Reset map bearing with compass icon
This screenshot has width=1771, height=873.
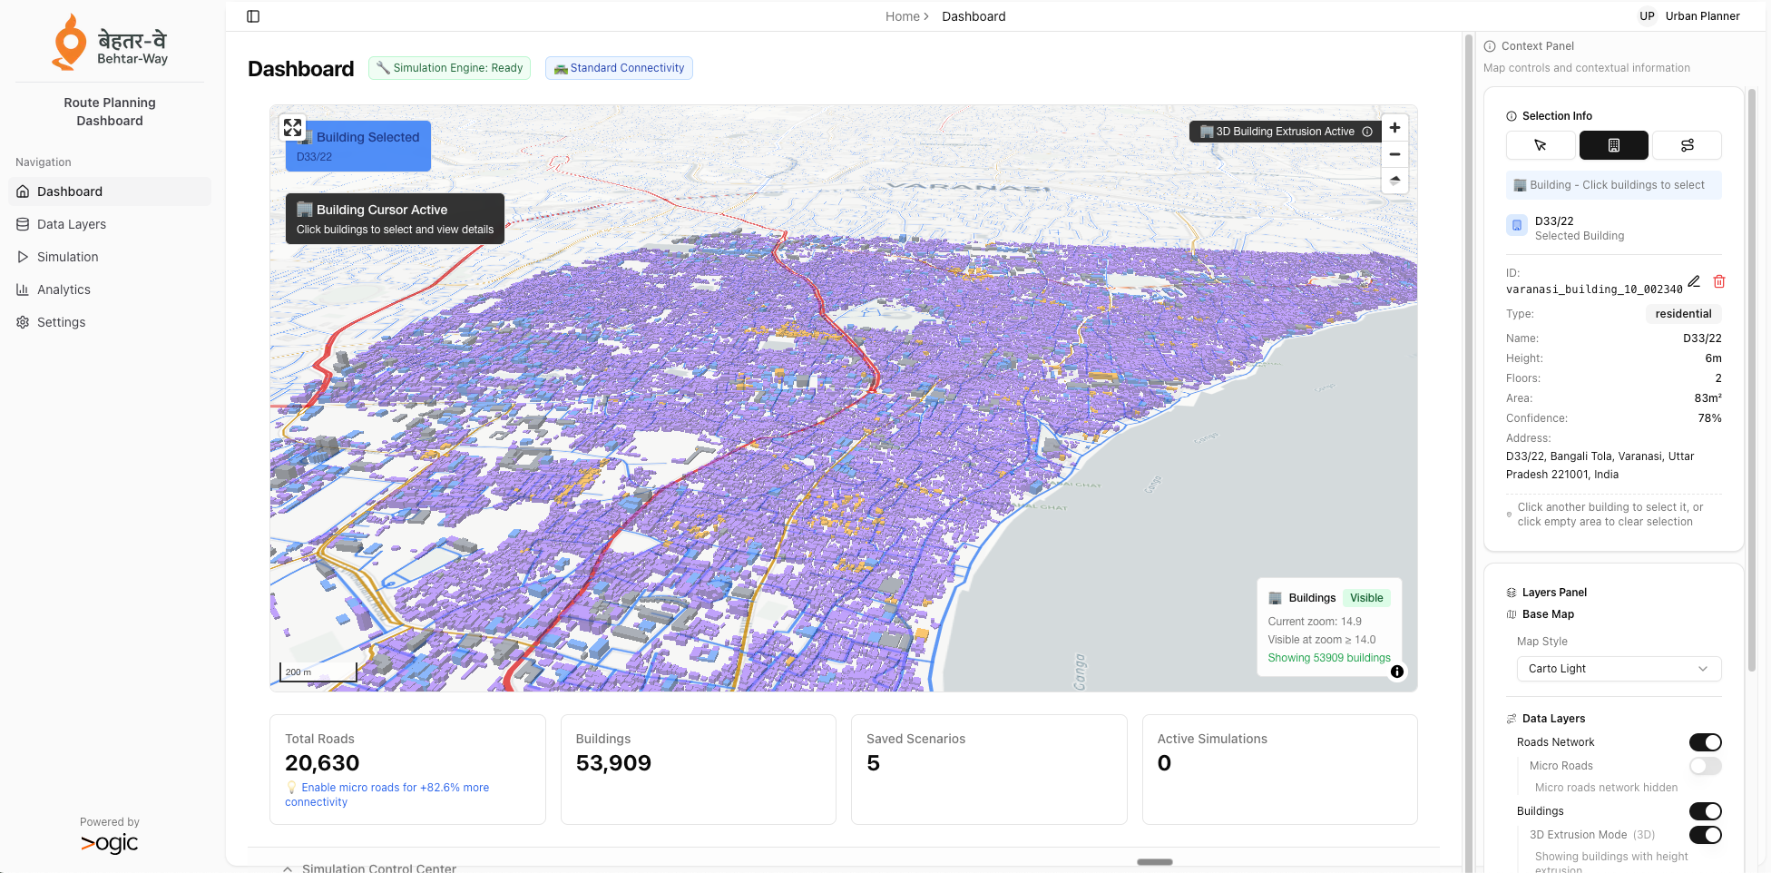(x=1394, y=181)
